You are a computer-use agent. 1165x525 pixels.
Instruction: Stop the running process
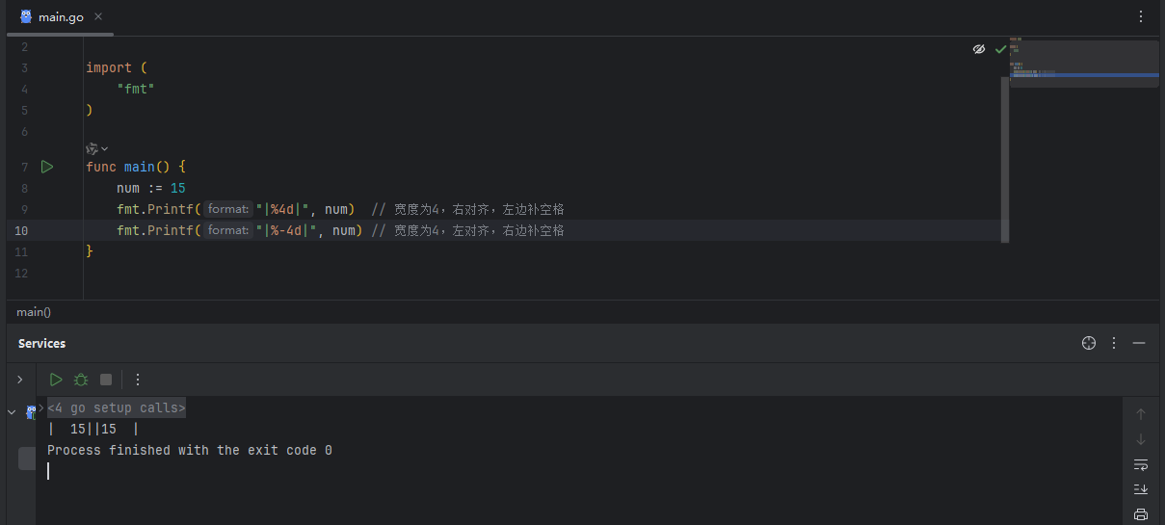[x=106, y=380]
